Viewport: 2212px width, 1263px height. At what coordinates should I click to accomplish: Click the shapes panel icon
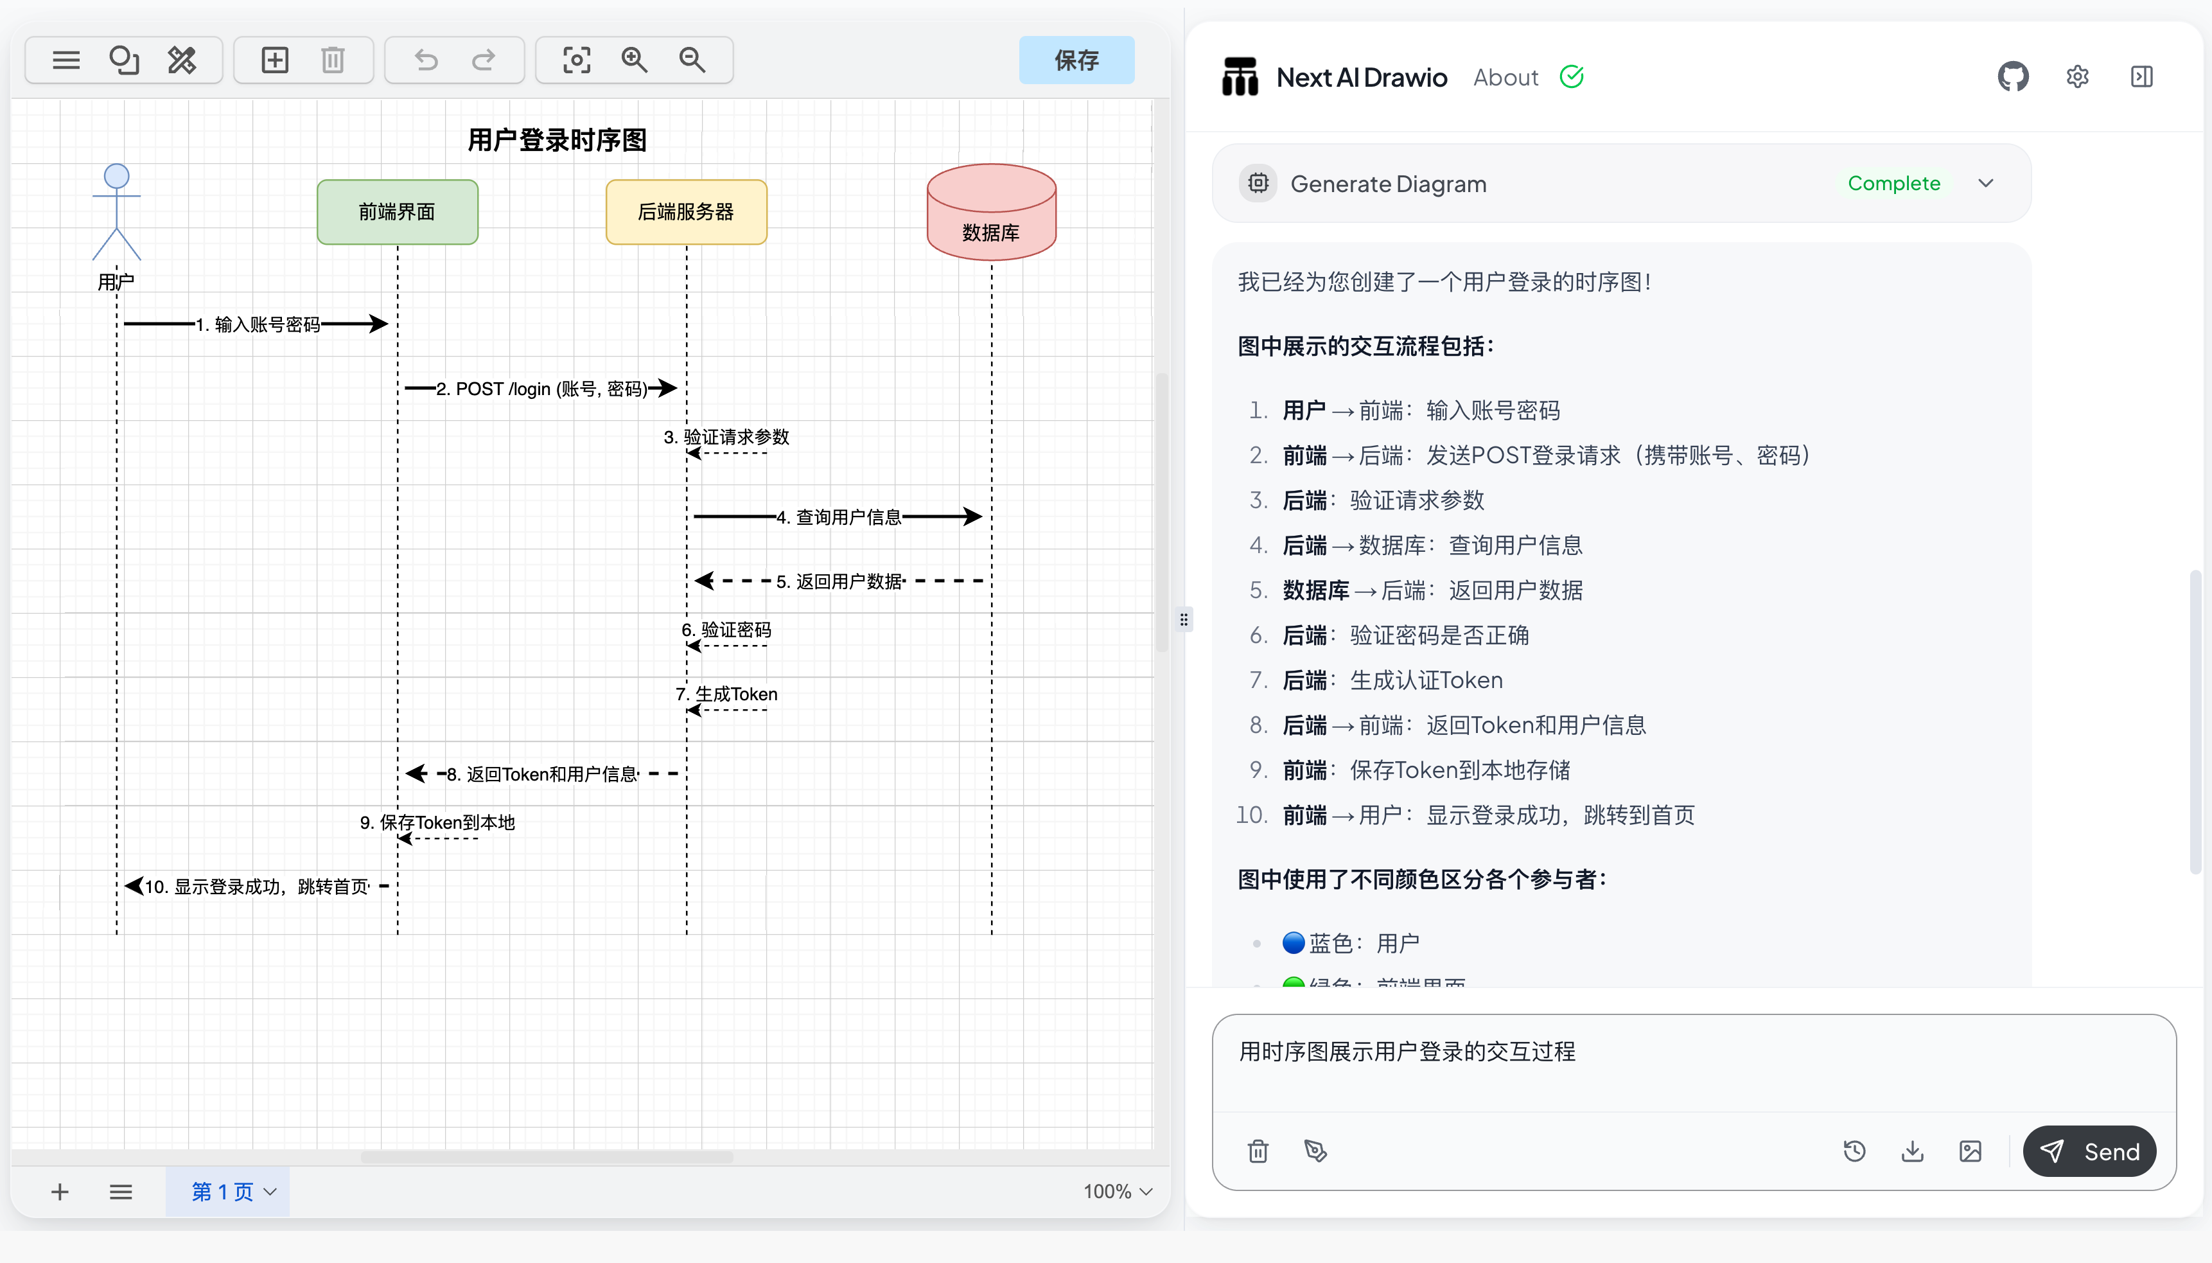[x=124, y=60]
